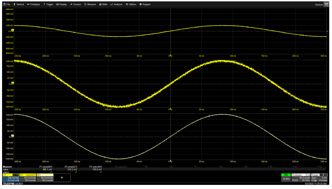Click the 380.1 mV measurement value
Screen dimensions: 332x189
click(x=48, y=169)
